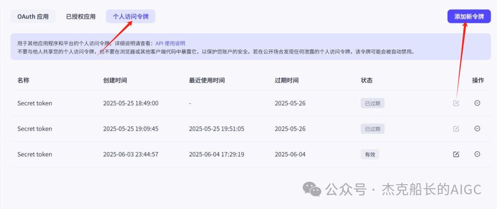Select Secret token name in 19:09:45 row
The width and height of the screenshot is (497, 209).
pyautogui.click(x=35, y=129)
